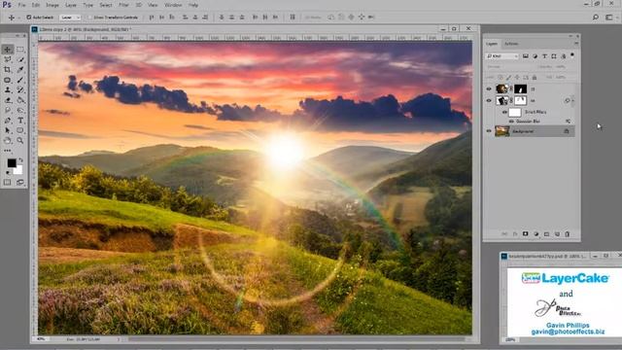
Task: Toggle the Auto-Select checkbox
Action: tap(28, 17)
